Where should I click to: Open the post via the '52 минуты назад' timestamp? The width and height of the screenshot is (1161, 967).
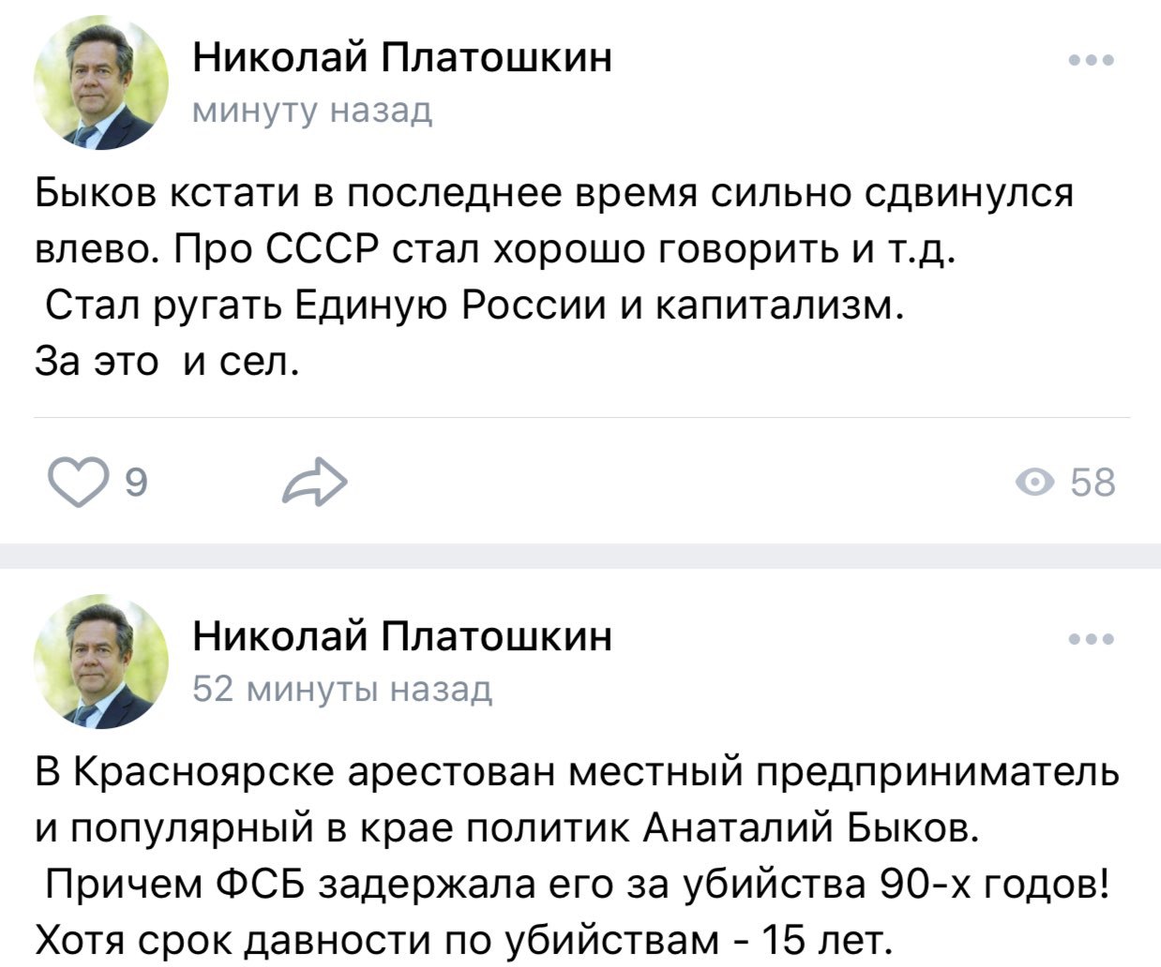341,691
